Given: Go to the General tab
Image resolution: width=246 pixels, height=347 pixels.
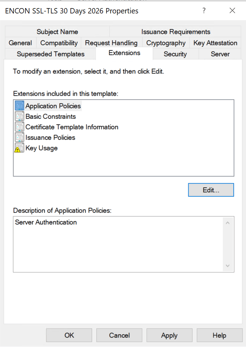Looking at the screenshot, I should click(x=20, y=43).
